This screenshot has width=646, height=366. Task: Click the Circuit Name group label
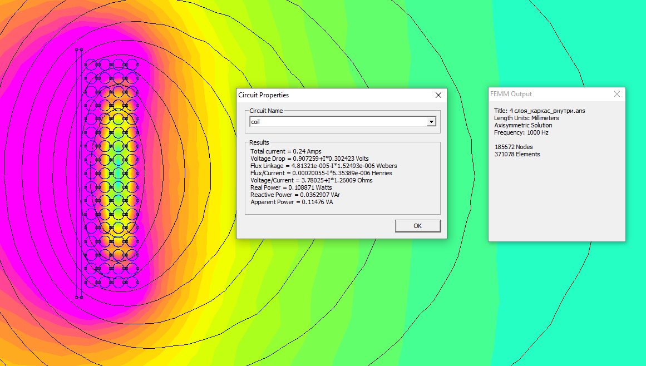[266, 111]
